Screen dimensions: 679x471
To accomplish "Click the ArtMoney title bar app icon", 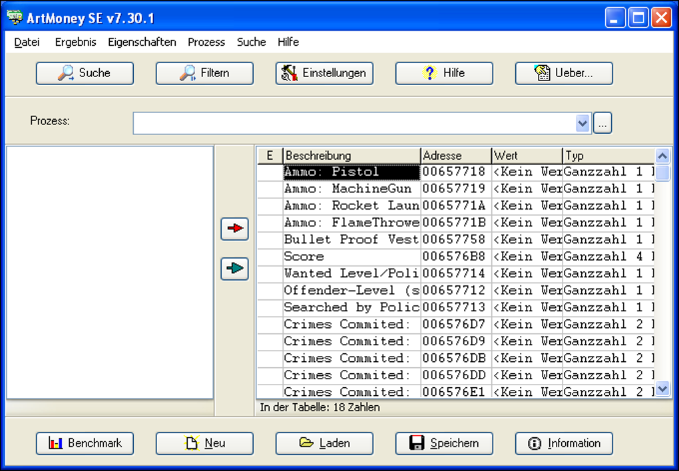I will point(15,17).
